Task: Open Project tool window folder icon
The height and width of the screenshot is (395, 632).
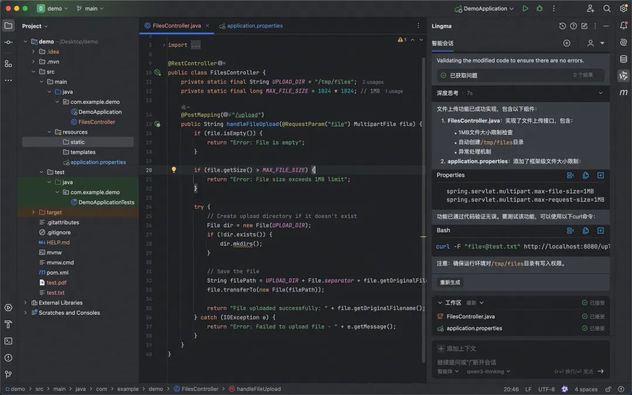Action: (x=8, y=26)
